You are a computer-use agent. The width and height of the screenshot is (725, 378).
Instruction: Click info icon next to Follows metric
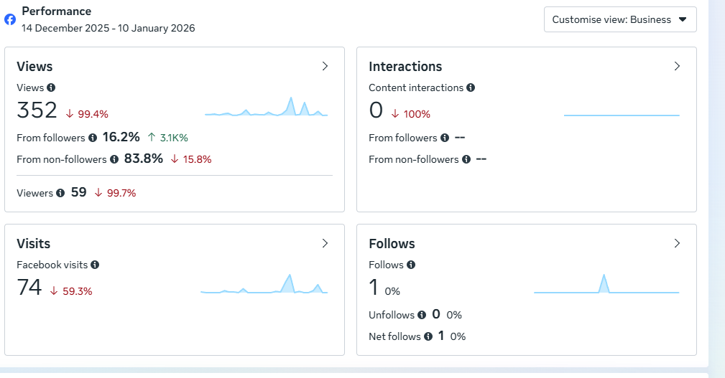tap(411, 265)
